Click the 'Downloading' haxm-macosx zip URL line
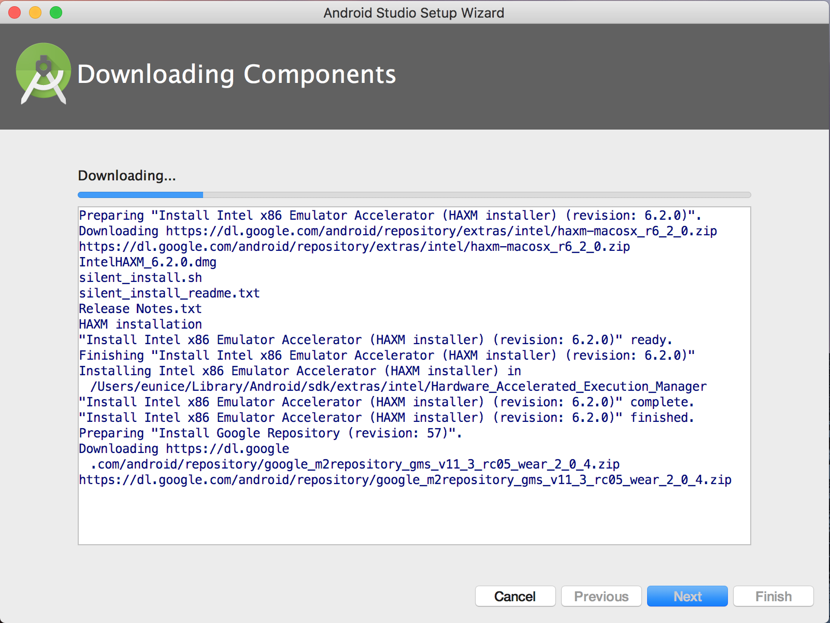This screenshot has width=830, height=623. [x=398, y=231]
